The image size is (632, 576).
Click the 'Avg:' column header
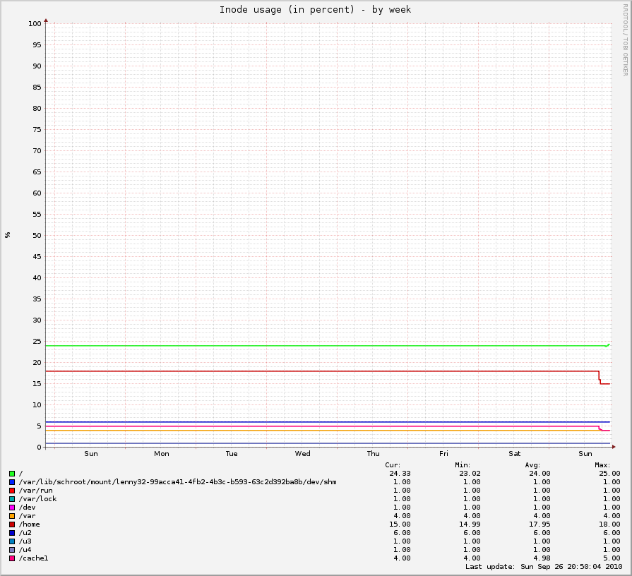(532, 465)
